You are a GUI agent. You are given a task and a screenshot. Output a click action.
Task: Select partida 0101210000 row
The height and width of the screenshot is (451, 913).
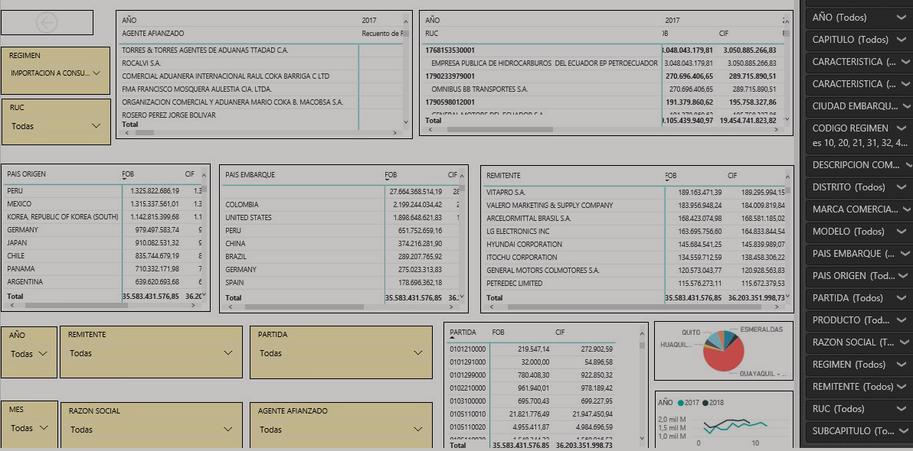pos(531,349)
